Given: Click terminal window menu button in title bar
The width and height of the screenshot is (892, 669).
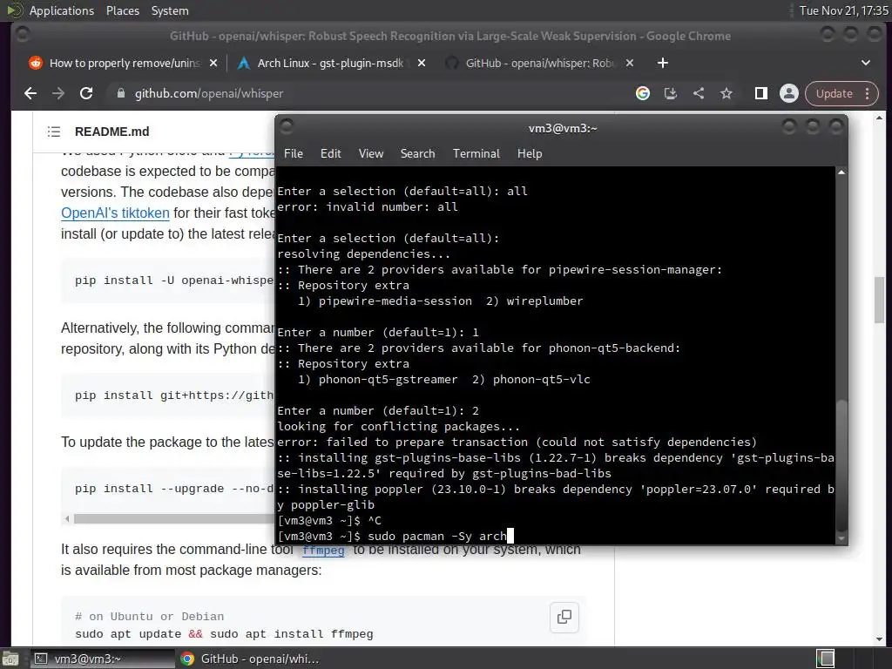Looking at the screenshot, I should coord(287,126).
